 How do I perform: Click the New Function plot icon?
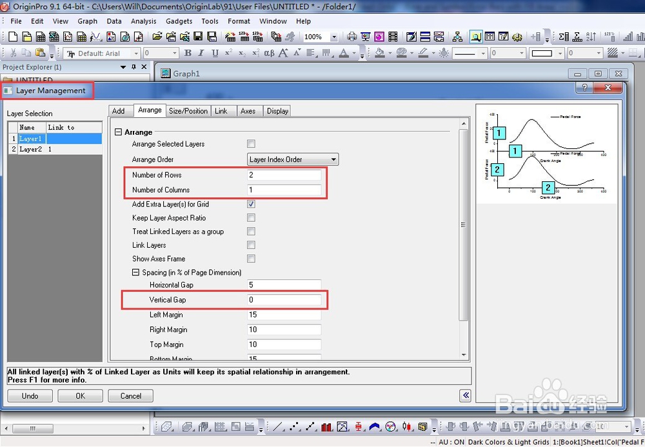(95, 37)
